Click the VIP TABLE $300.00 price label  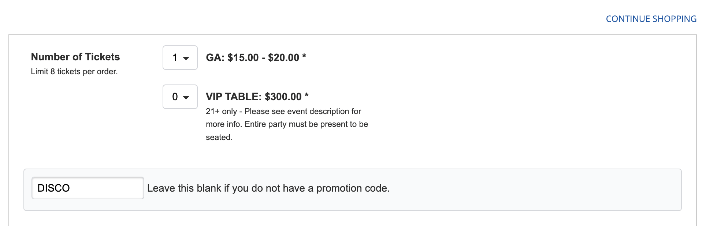tap(253, 97)
